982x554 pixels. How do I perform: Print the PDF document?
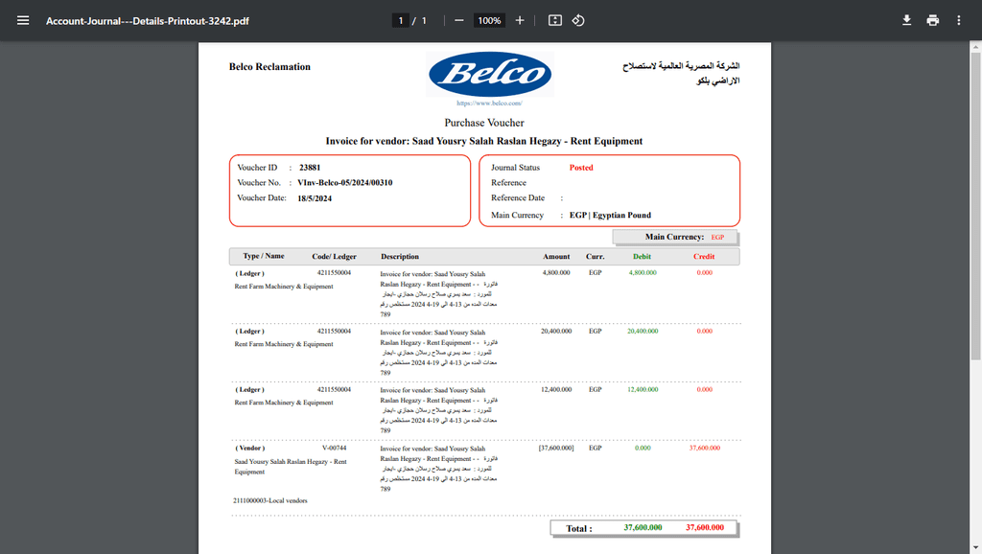click(x=932, y=21)
